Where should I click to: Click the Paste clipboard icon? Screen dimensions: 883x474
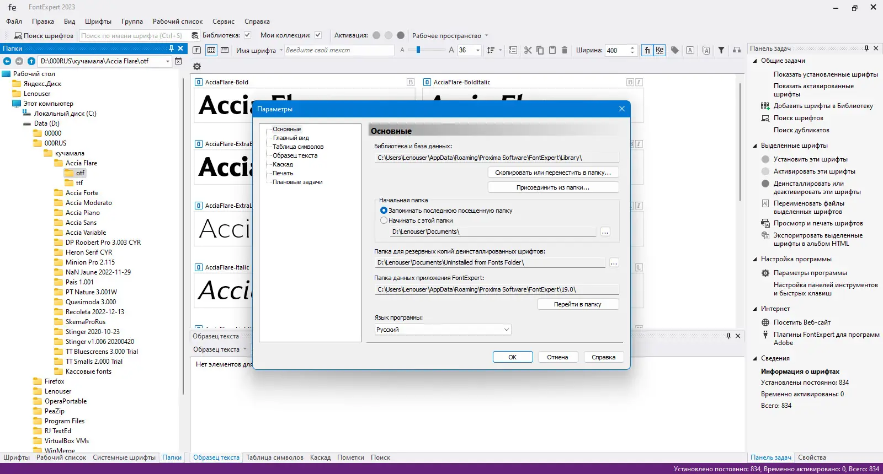(x=552, y=50)
